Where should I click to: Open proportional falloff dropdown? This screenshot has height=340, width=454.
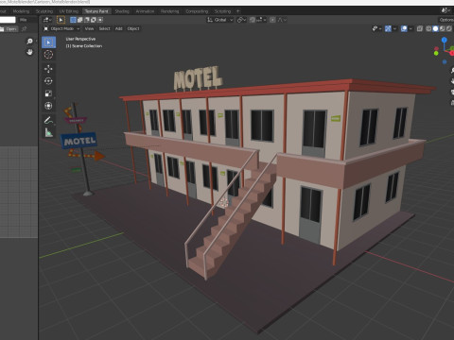point(282,20)
